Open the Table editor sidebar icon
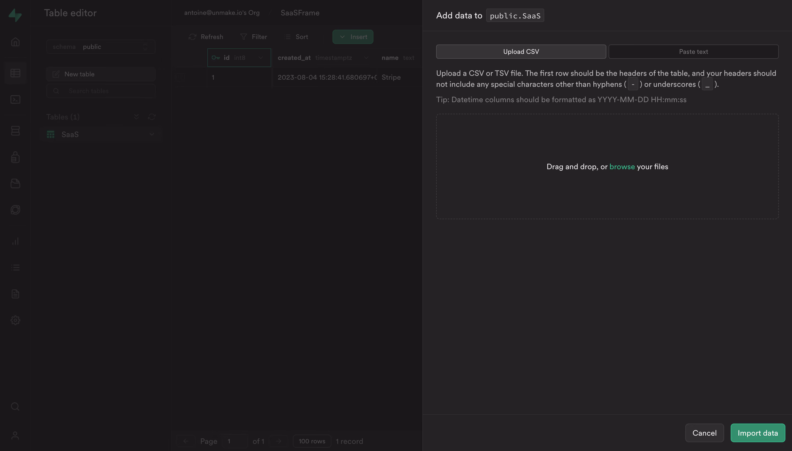The image size is (792, 451). pos(15,73)
